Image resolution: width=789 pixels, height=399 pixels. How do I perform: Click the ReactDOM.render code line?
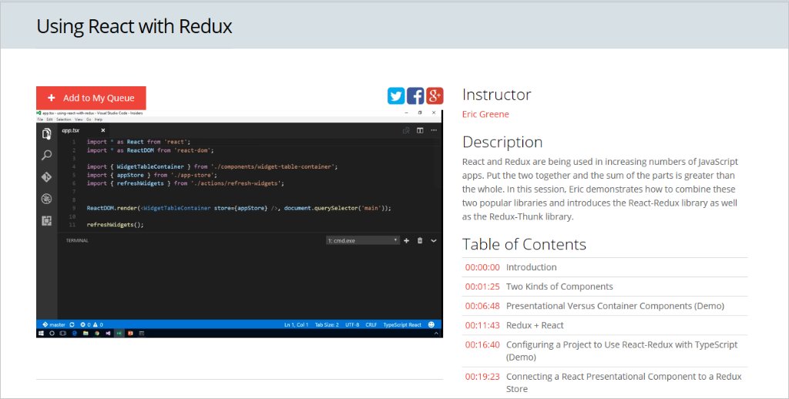point(239,208)
